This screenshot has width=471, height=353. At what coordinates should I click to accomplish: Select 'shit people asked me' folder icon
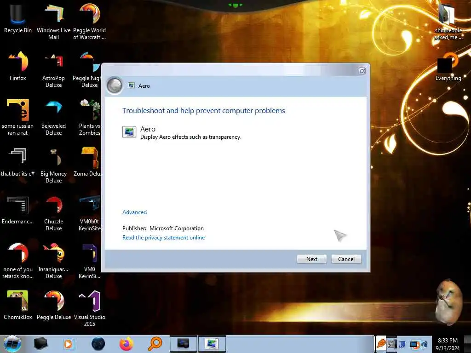click(448, 22)
